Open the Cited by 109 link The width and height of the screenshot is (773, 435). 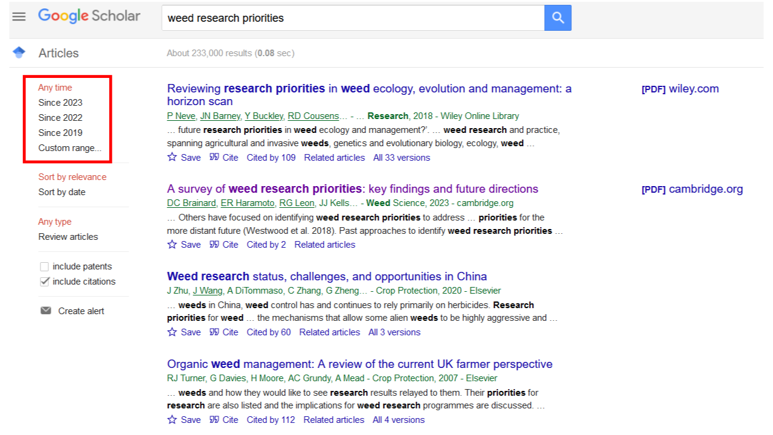(x=271, y=158)
